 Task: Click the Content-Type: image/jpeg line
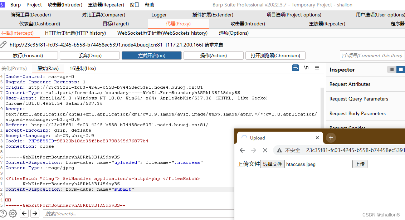coord(40,168)
